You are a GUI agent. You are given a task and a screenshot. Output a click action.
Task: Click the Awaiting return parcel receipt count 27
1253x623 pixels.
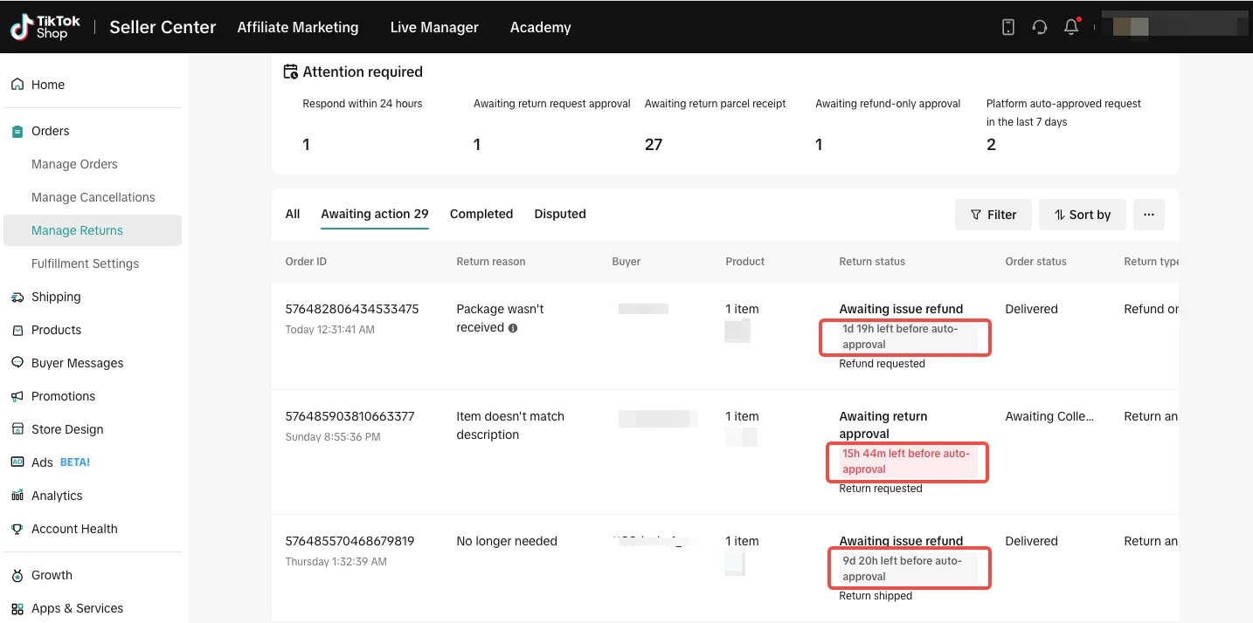click(x=654, y=145)
